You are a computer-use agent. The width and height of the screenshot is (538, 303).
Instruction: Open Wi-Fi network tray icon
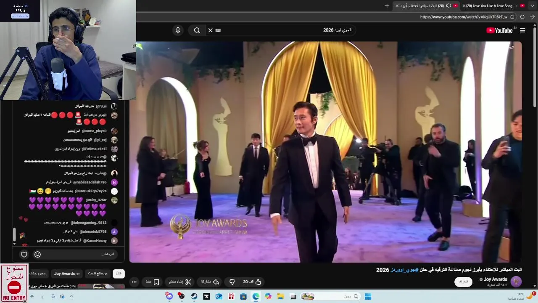pyautogui.click(x=32, y=297)
